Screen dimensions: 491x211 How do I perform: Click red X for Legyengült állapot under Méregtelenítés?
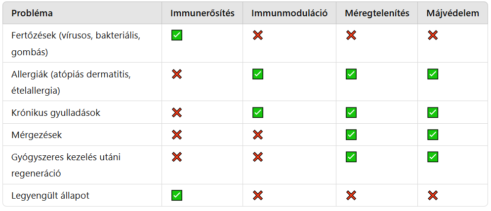(x=351, y=195)
